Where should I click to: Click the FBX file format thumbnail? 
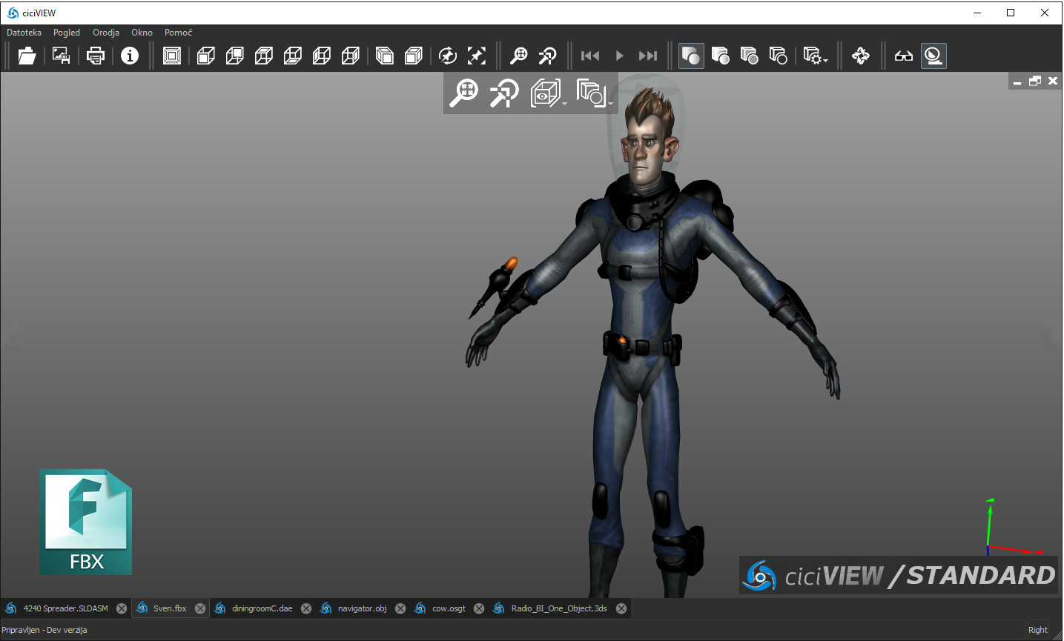pos(86,522)
